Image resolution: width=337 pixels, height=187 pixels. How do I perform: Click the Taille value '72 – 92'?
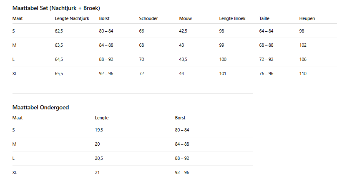point(266,59)
